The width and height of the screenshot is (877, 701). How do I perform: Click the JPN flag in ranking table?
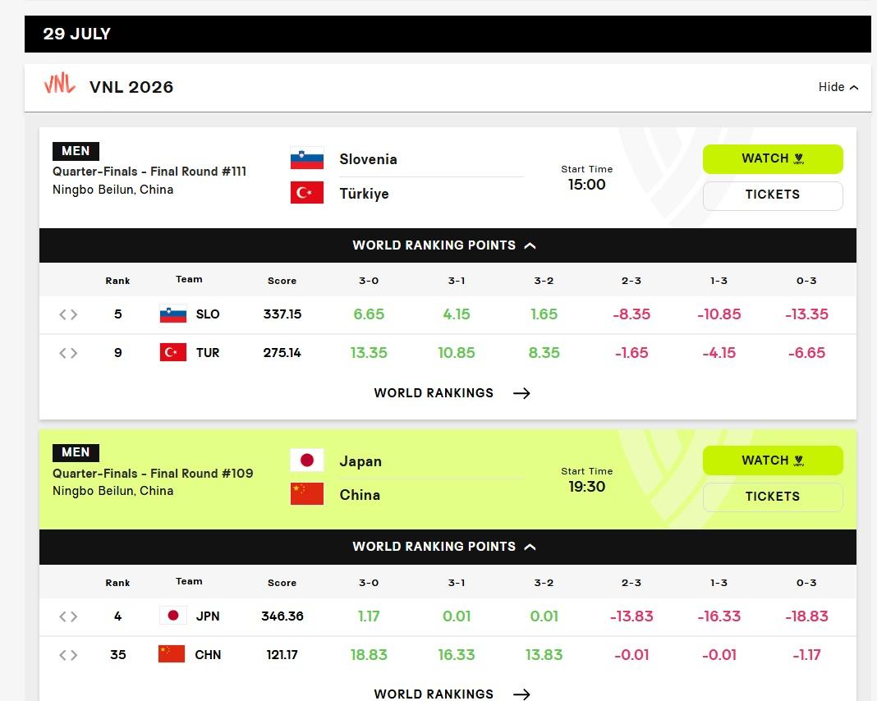(172, 616)
